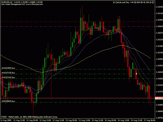Click the 1.42240 price scale label
The height and width of the screenshot is (122, 163).
[x=159, y=53]
